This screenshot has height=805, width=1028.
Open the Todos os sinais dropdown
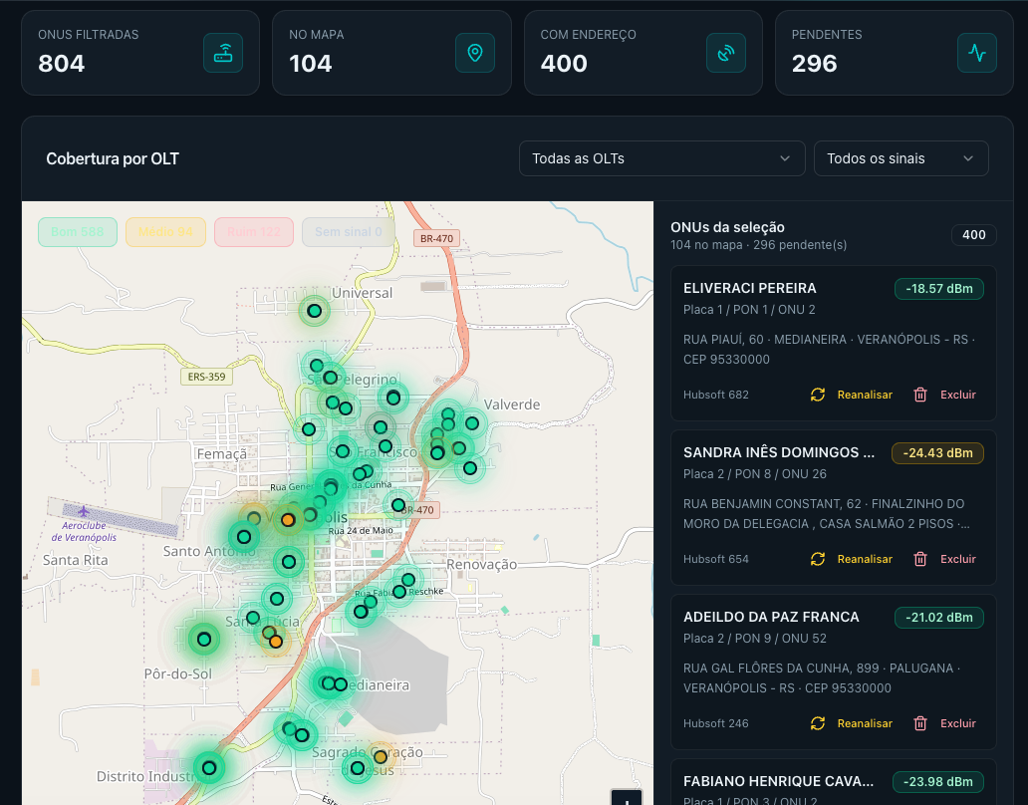click(900, 158)
